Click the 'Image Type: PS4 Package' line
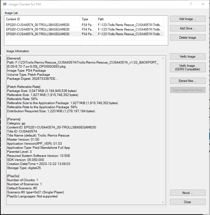The image size is (210, 215). coord(26,71)
